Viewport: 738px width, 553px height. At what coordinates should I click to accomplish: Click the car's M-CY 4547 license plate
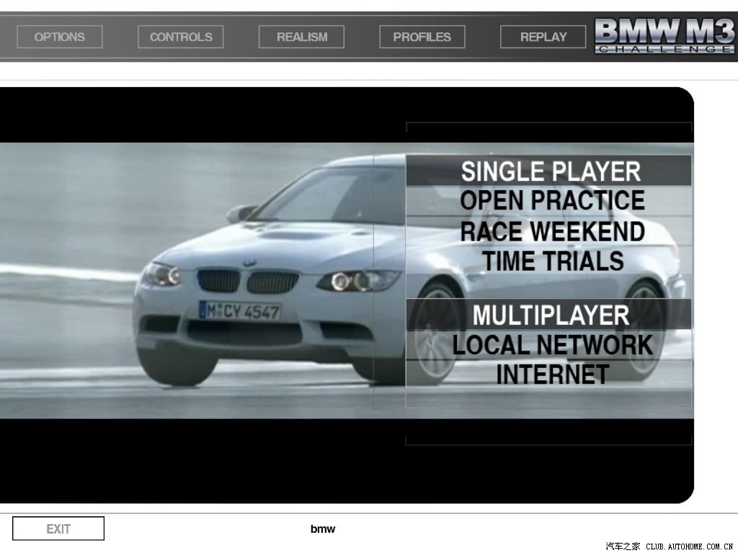point(239,311)
